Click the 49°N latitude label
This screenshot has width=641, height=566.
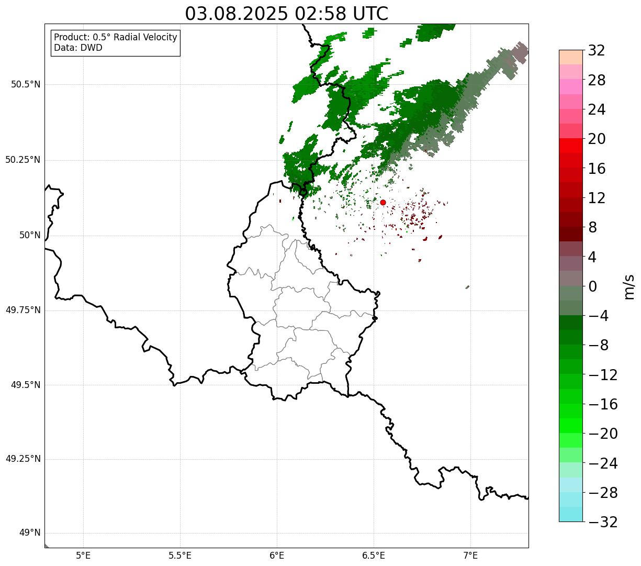coord(30,533)
